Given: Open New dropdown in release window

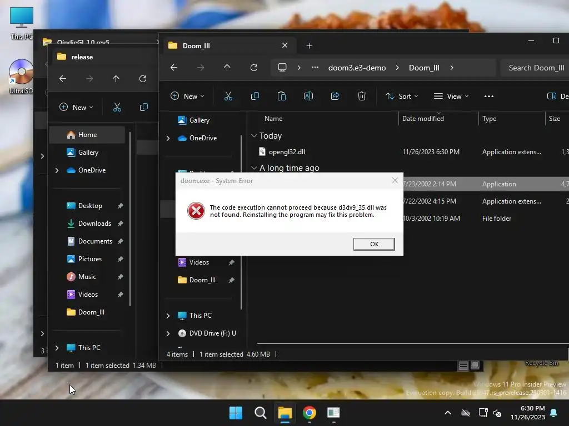Looking at the screenshot, I should tap(76, 107).
